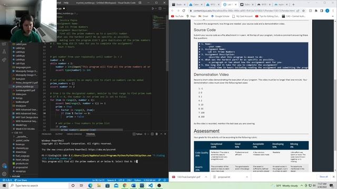Click Show all downloads
337x189 pixels.
(323, 177)
